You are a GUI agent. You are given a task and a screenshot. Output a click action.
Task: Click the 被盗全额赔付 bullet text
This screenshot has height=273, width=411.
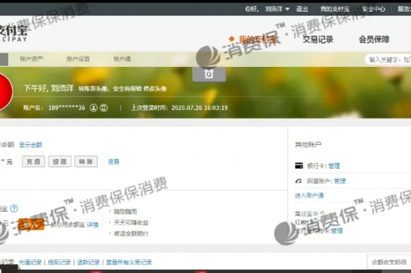click(131, 233)
